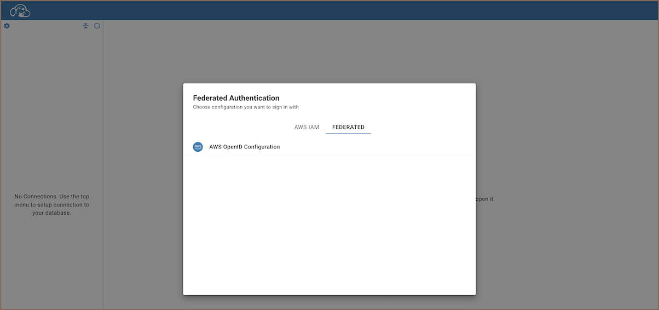659x310 pixels.
Task: Click the CloudBeaver logo in header
Action: click(x=20, y=10)
